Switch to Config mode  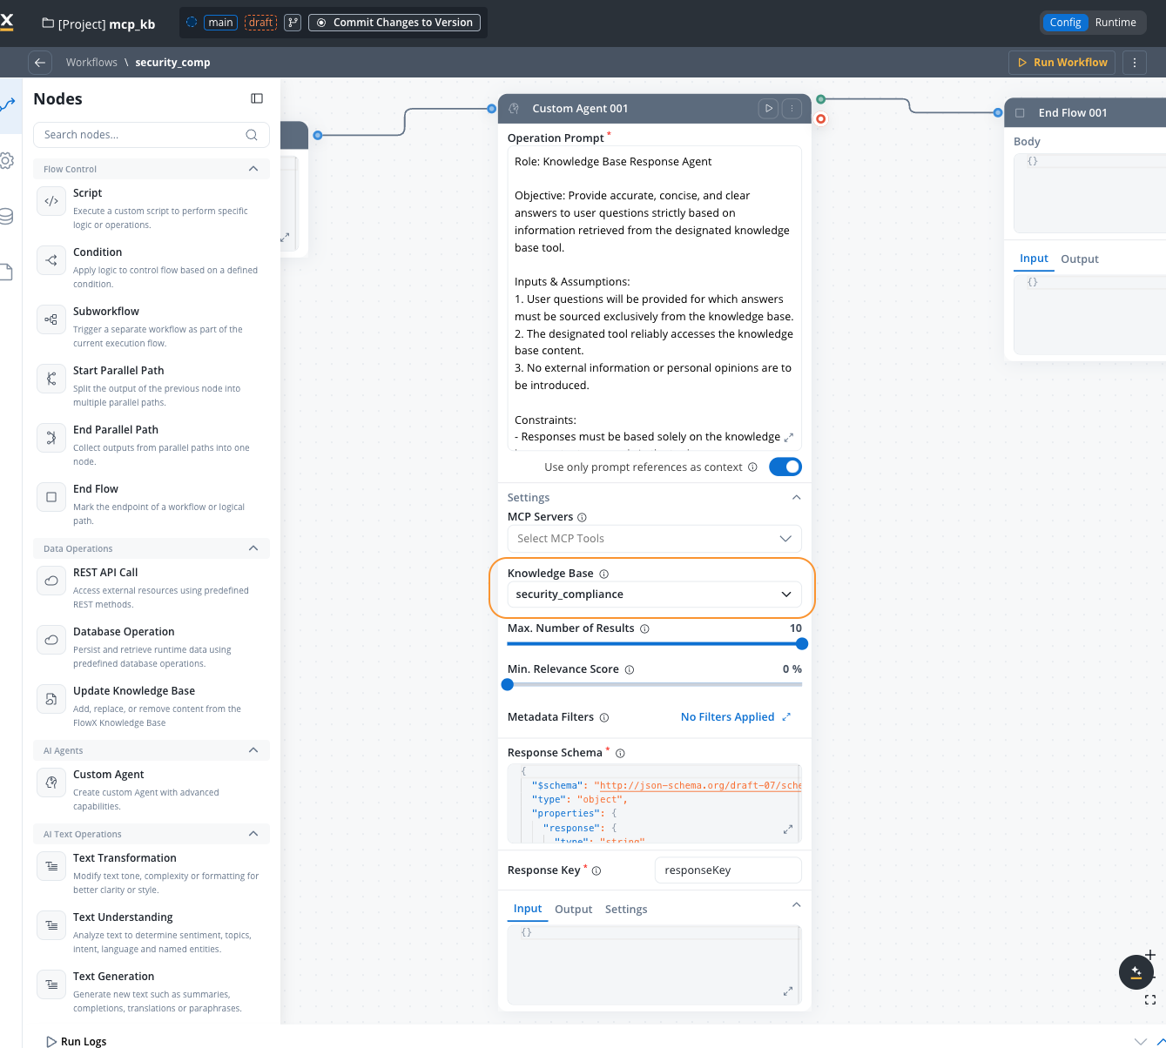pyautogui.click(x=1065, y=23)
